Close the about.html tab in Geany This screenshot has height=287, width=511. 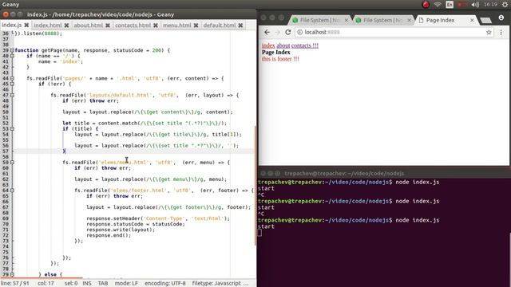tap(108, 25)
